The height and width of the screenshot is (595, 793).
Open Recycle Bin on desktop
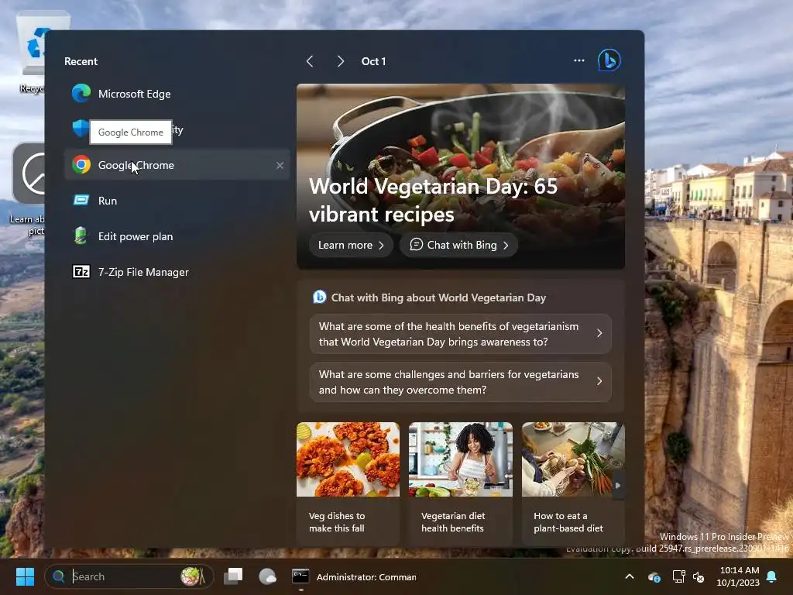point(31,53)
